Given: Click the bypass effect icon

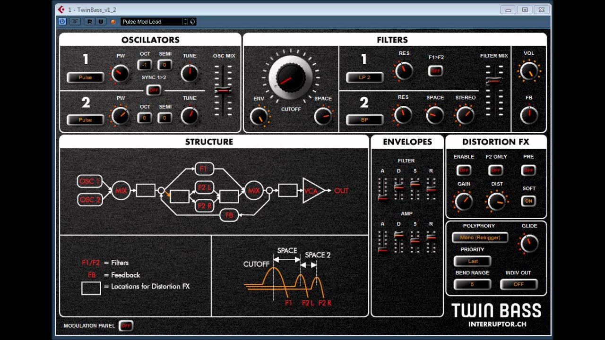Looking at the screenshot, I should [x=75, y=22].
